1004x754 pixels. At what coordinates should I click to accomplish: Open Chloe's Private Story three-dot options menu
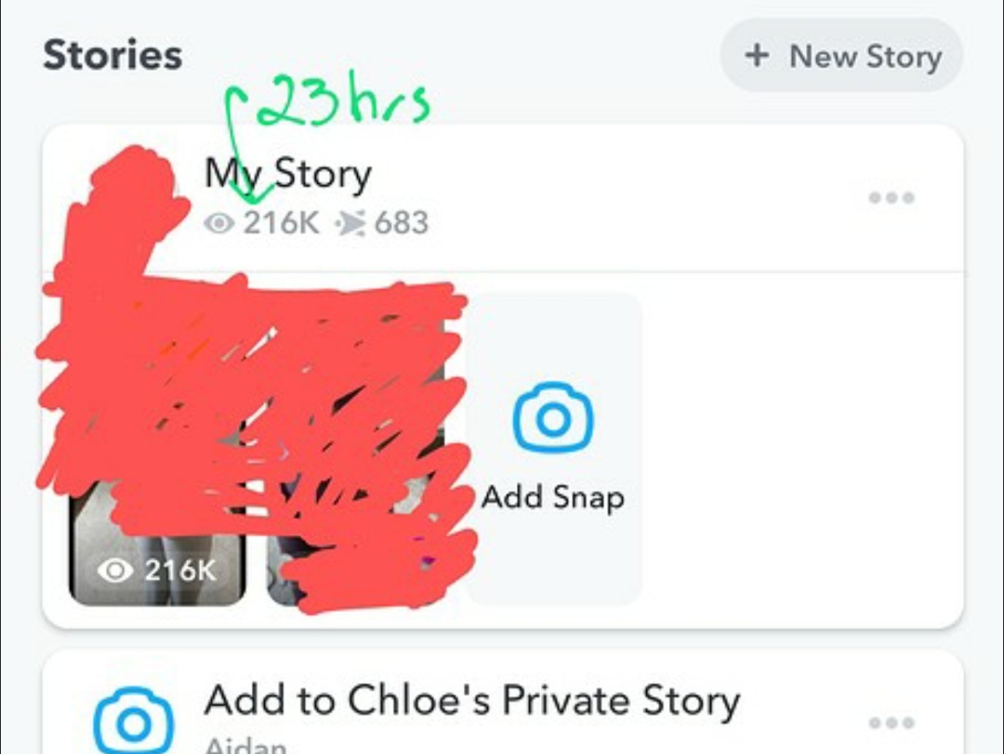pyautogui.click(x=892, y=723)
